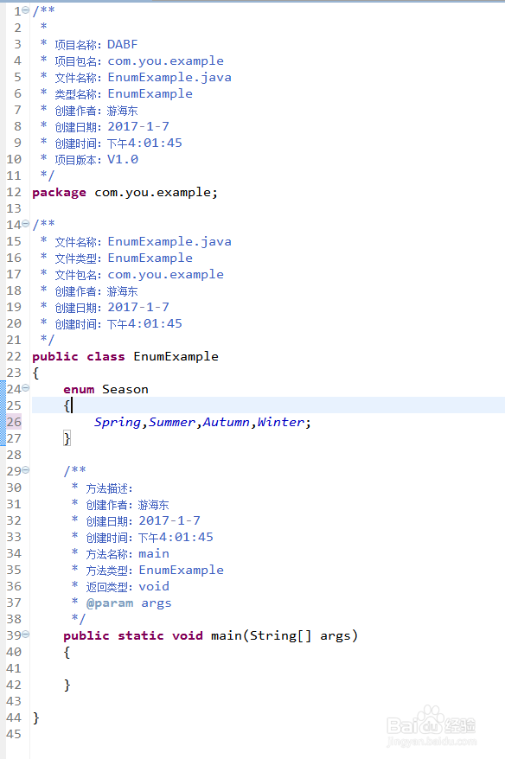
Task: Click the void return type on line 36
Action: point(154,587)
